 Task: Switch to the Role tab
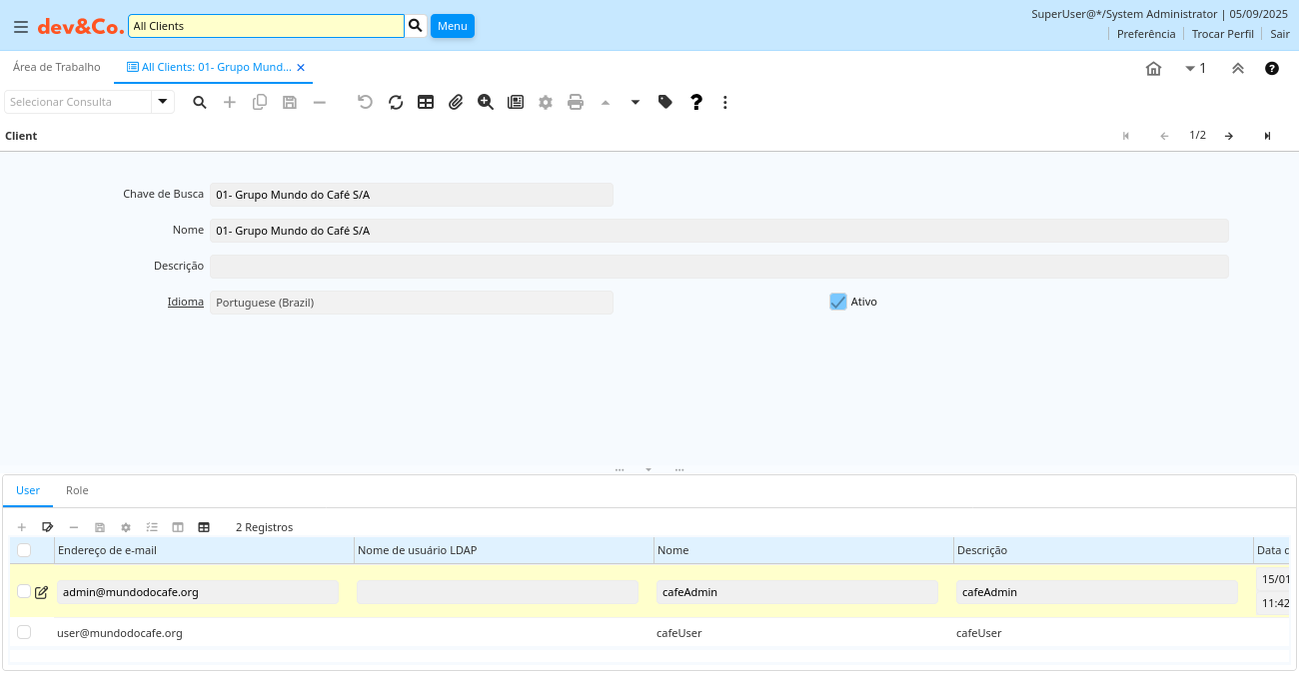coord(77,490)
